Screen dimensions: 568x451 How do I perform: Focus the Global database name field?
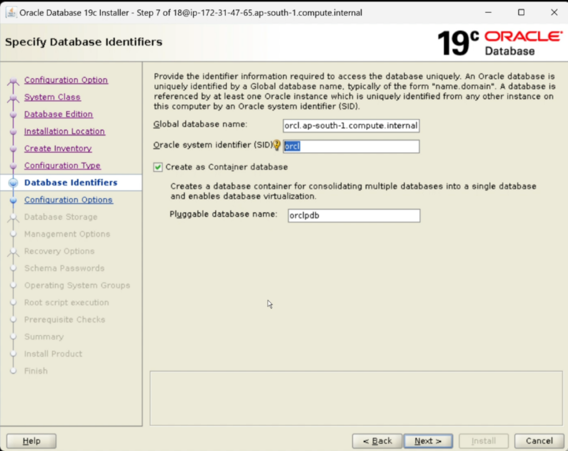[351, 126]
